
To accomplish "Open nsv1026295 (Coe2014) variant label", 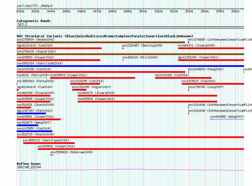I will coord(87,81).
